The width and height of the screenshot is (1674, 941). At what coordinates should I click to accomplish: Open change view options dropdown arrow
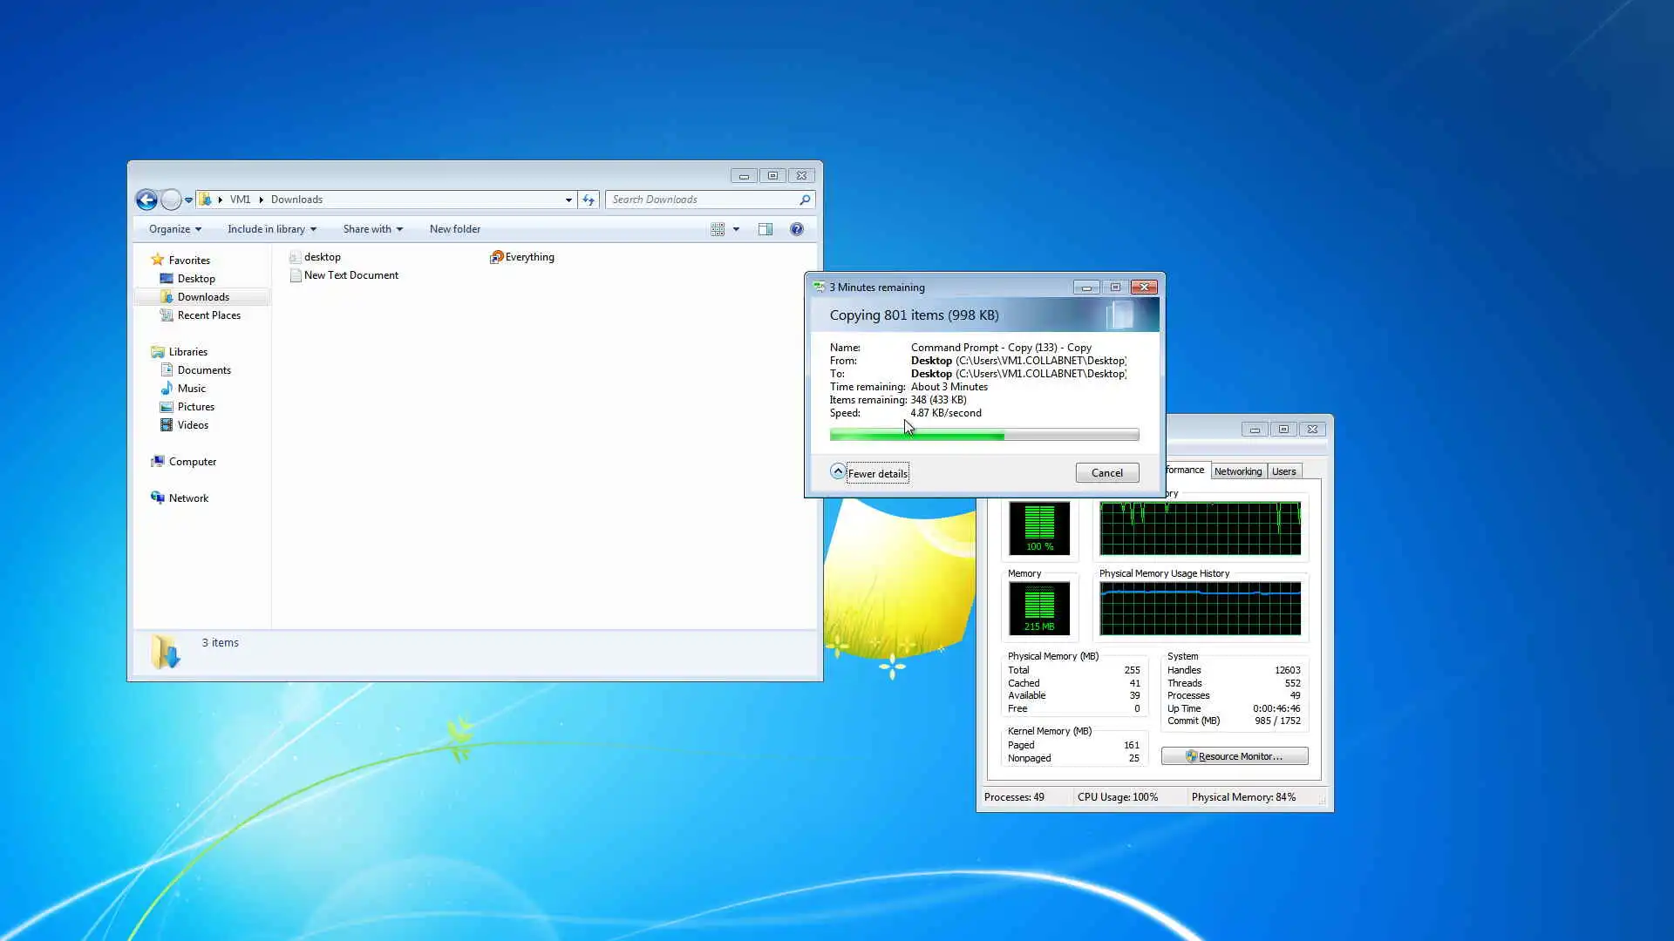[x=736, y=229]
